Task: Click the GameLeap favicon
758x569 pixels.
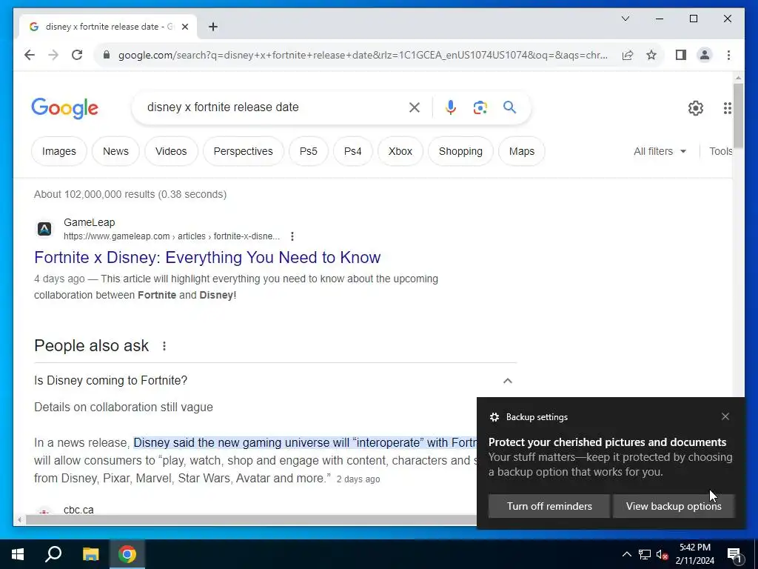Action: coord(44,229)
